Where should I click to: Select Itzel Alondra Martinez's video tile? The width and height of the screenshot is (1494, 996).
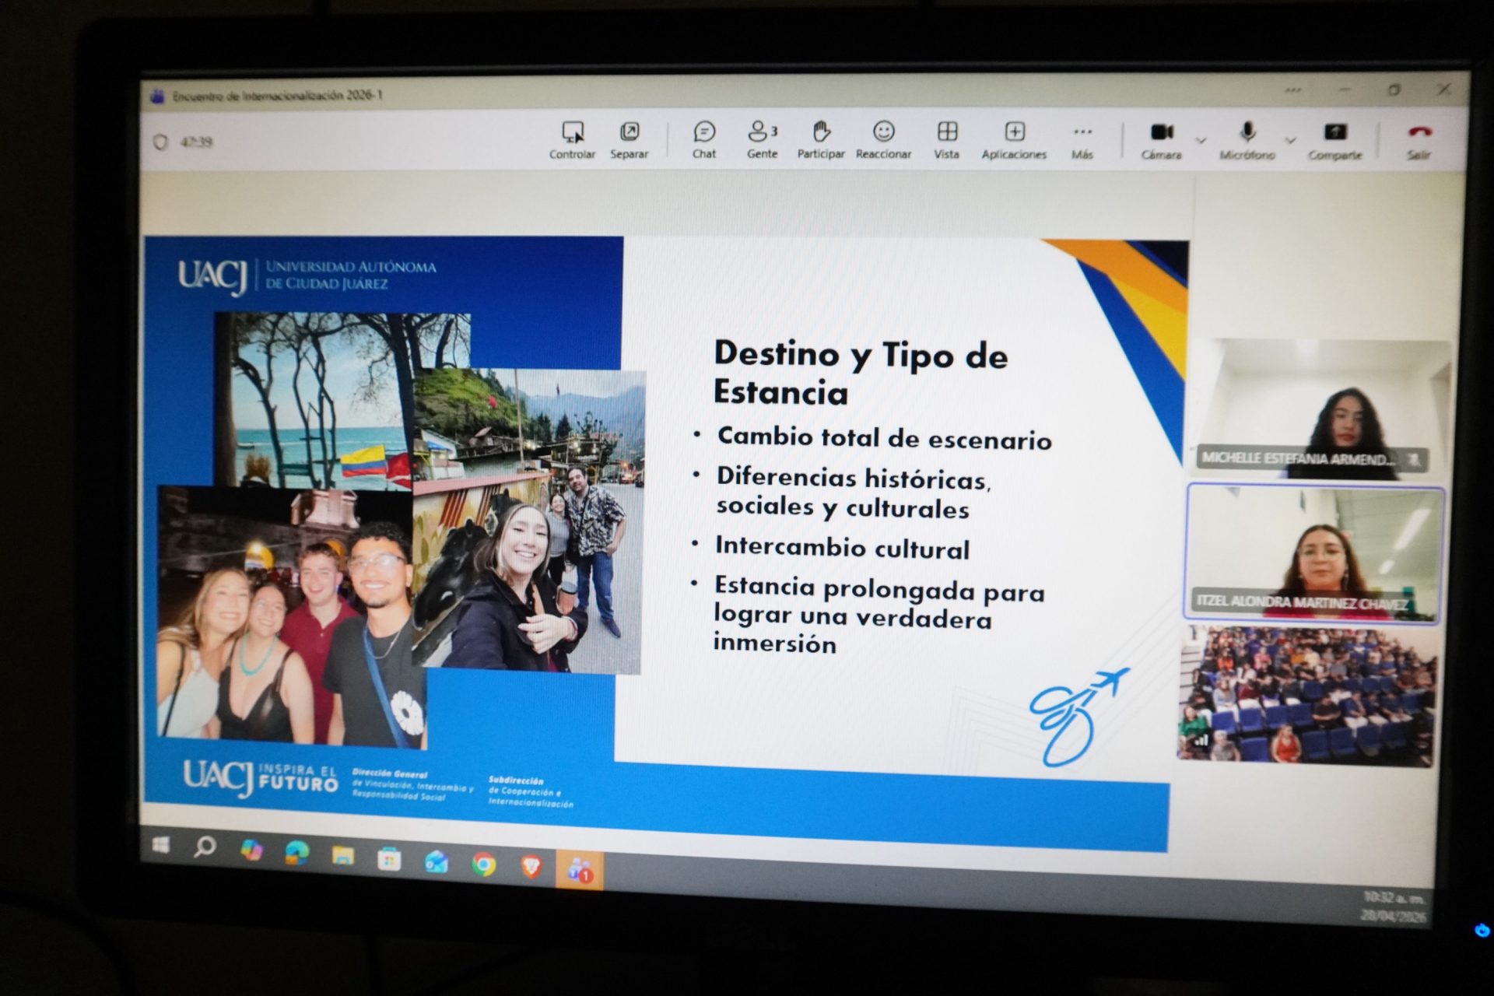(1315, 552)
